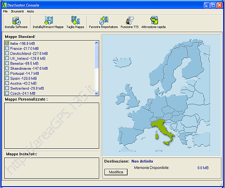
Task: Select the 'Austria -43.2 MB' entry text
Action: 23,83
